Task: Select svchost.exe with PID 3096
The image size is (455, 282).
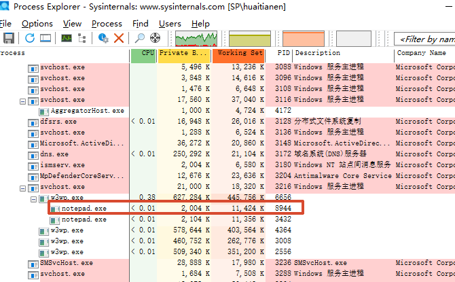Action: 62,78
